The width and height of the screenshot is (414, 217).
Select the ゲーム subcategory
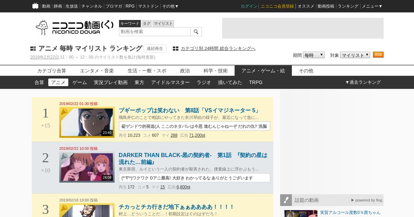(80, 82)
